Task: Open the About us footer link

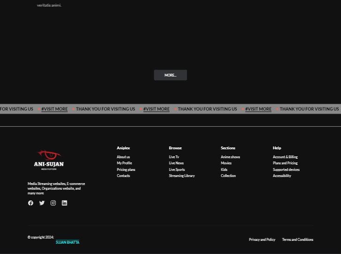Action: (123, 157)
